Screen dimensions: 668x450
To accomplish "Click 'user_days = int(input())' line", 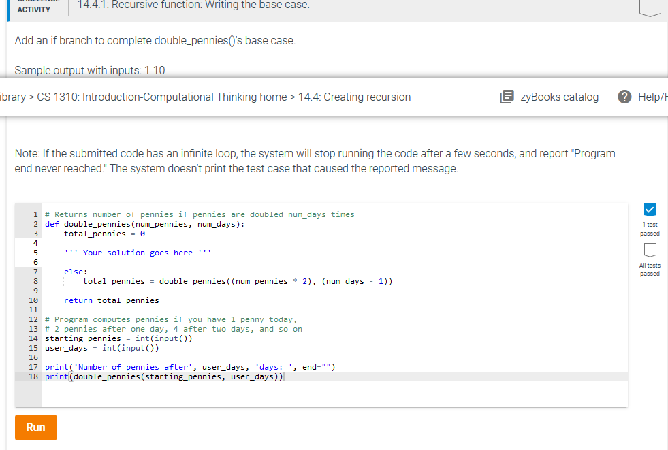I will [102, 348].
